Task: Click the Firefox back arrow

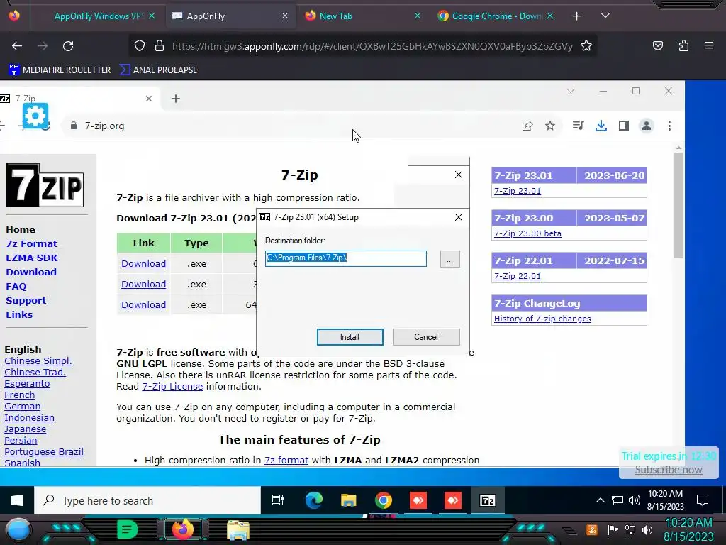Action: coord(17,46)
